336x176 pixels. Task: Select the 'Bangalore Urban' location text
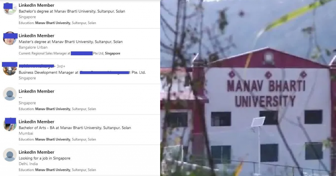pyautogui.click(x=33, y=47)
